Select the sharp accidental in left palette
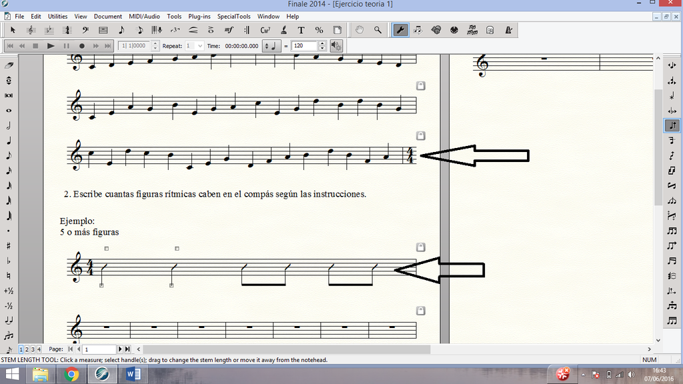This screenshot has height=384, width=683. point(9,245)
